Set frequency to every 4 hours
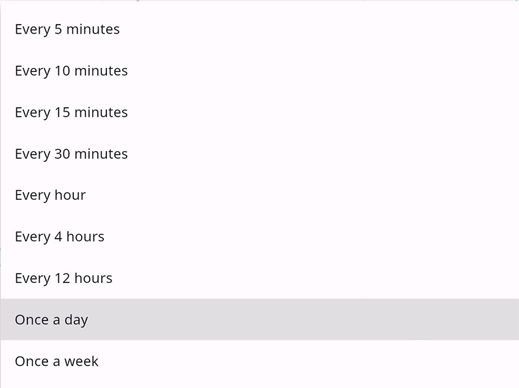This screenshot has height=388, width=519. [60, 237]
